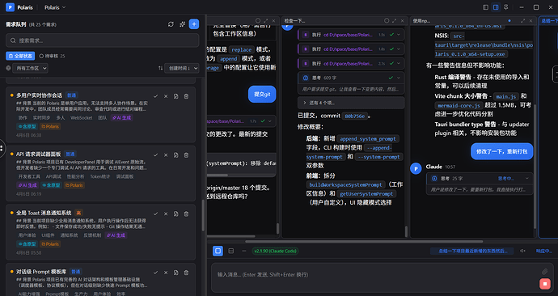Click the pin icon in title bar
Image resolution: width=558 pixels, height=296 pixels.
pyautogui.click(x=505, y=7)
